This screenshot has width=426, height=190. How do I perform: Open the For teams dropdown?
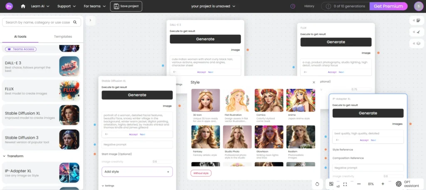(94, 6)
